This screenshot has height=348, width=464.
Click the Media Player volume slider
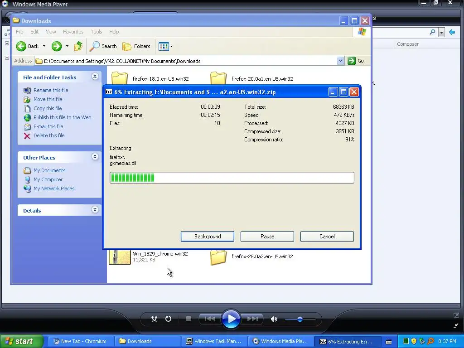click(x=300, y=319)
